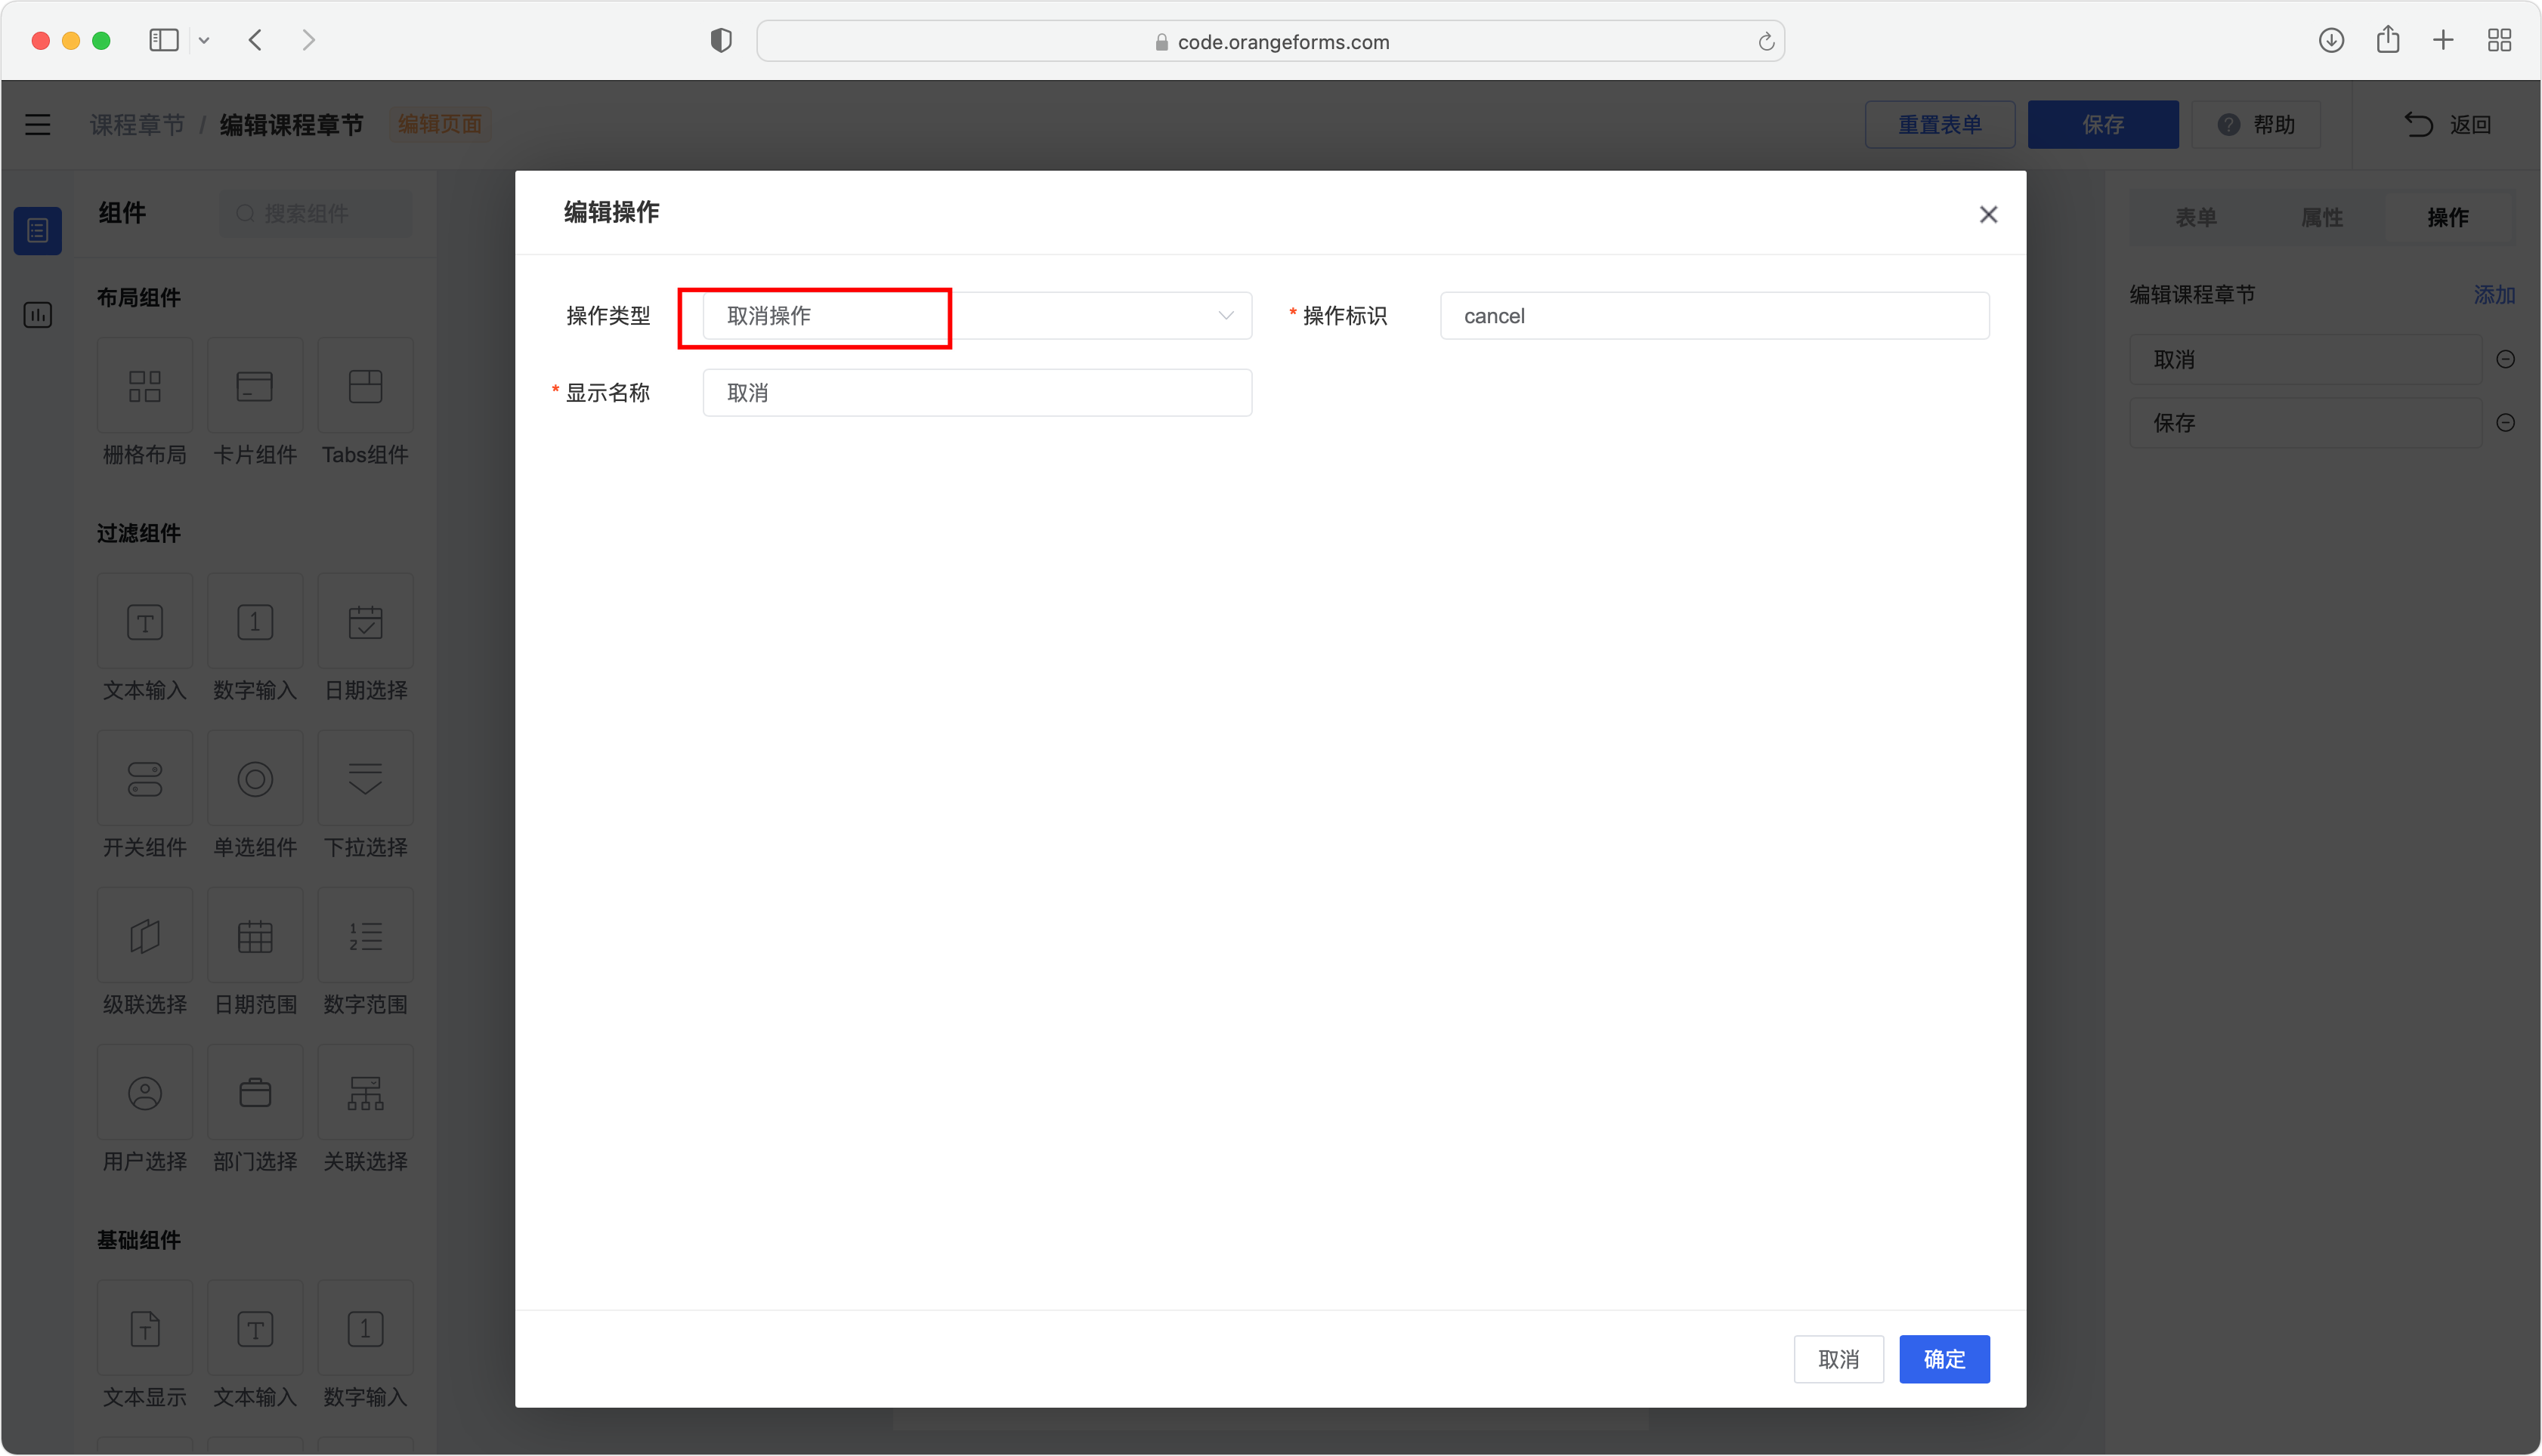The image size is (2542, 1456).
Task: Select the 取消 operation row
Action: [x=2305, y=360]
